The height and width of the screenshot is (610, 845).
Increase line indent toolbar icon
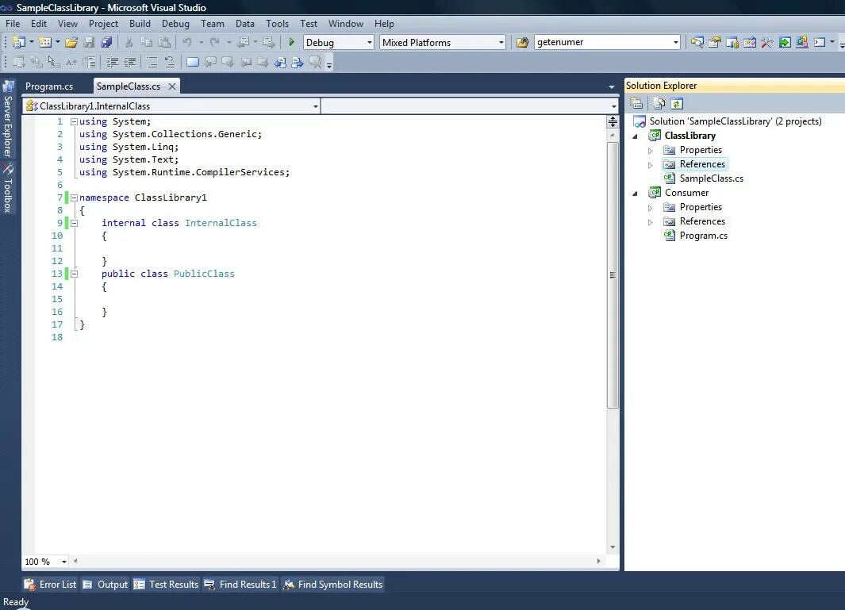click(130, 62)
